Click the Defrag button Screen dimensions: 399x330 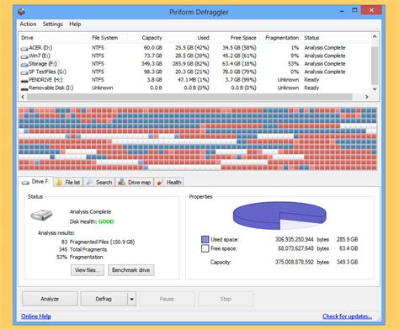point(104,299)
